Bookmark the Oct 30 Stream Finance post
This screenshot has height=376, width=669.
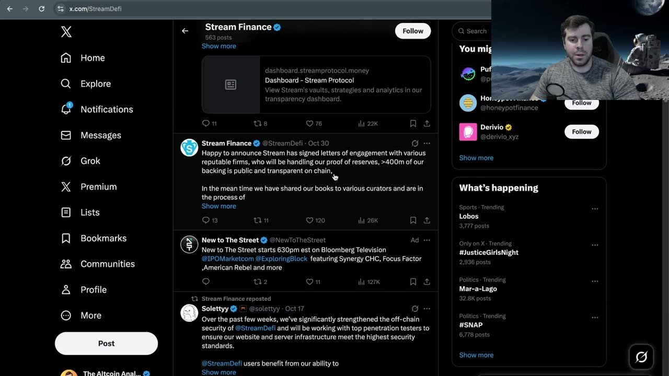pos(413,220)
